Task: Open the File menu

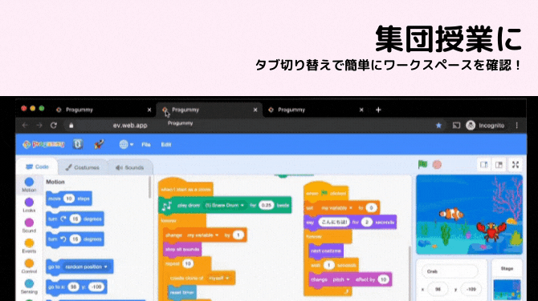Action: 146,145
